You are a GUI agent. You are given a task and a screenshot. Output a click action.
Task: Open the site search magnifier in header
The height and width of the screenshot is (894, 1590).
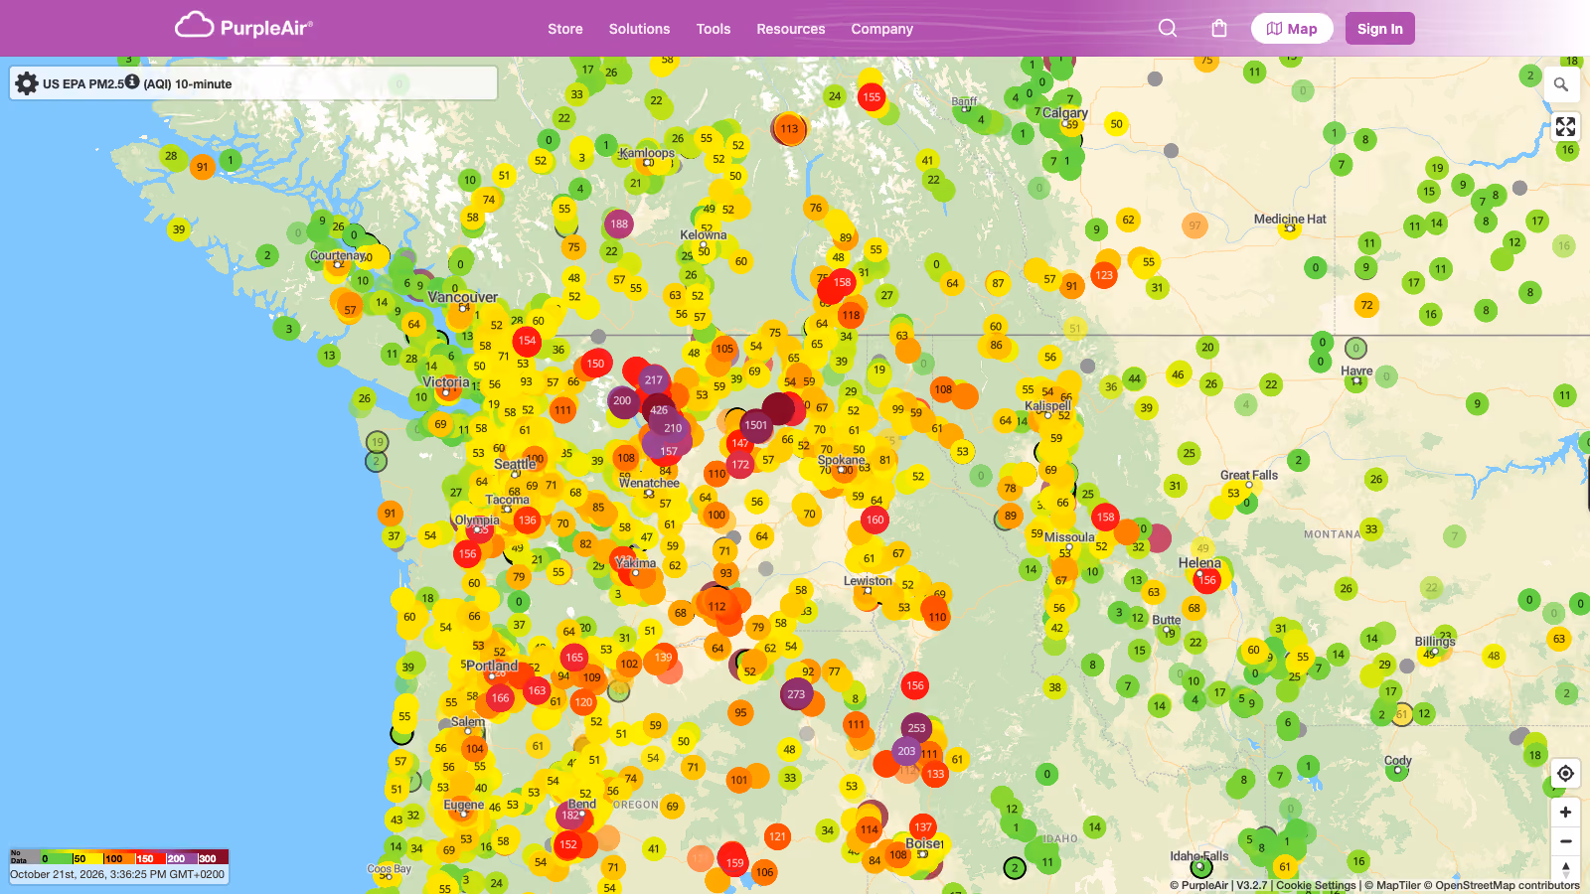point(1168,28)
